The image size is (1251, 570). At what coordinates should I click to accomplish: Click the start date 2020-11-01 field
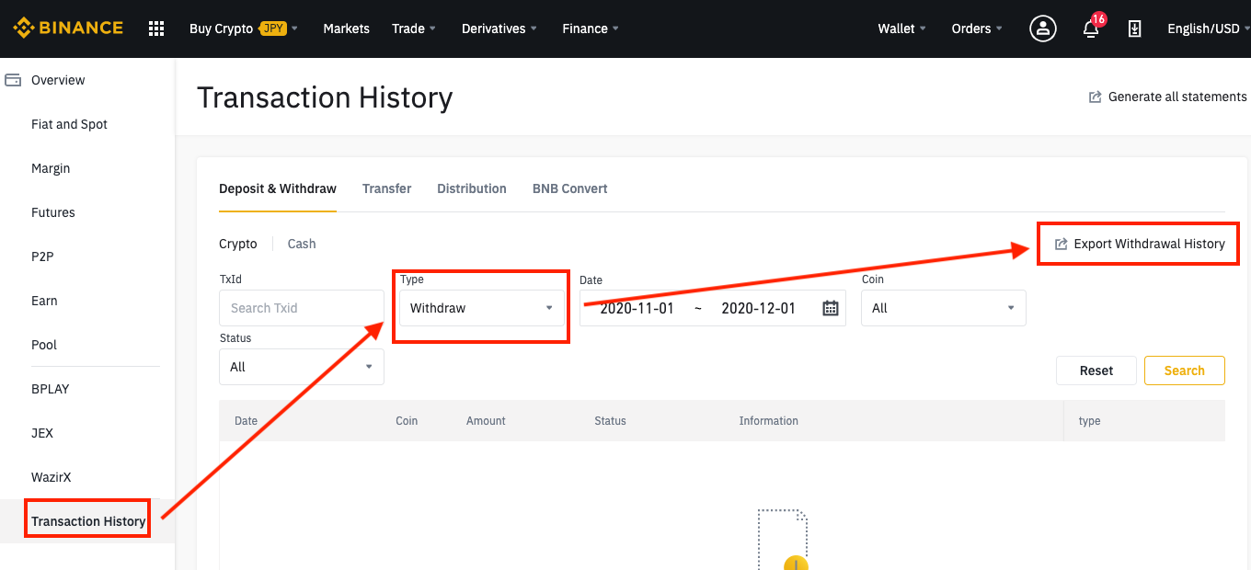coord(637,308)
